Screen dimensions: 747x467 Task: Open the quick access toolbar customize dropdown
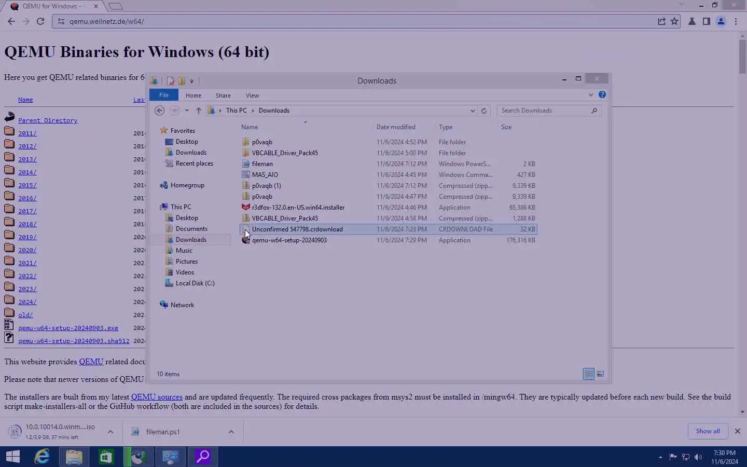[x=191, y=81]
